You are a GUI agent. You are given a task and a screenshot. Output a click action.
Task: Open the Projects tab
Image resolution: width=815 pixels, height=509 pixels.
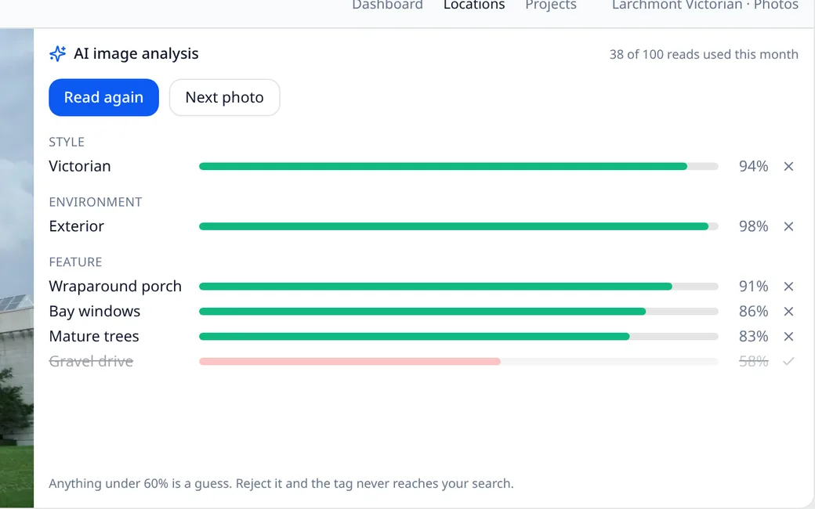[551, 5]
